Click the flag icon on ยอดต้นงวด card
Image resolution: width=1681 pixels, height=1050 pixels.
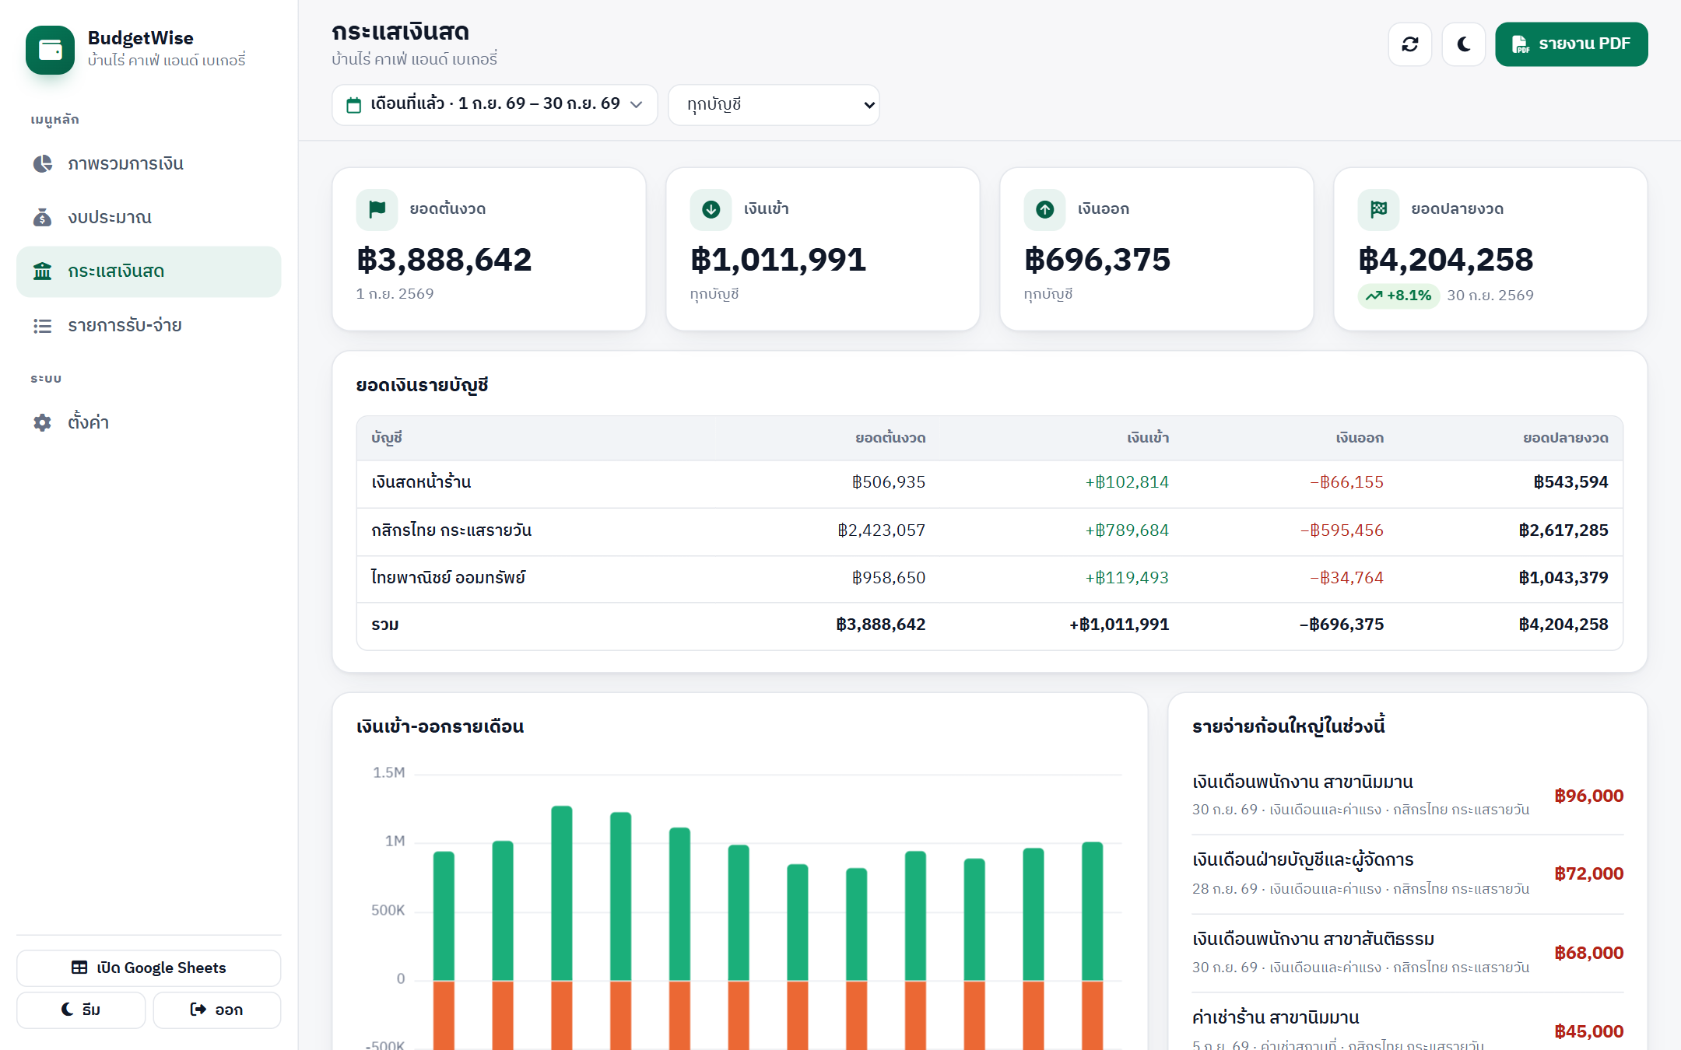(x=377, y=209)
